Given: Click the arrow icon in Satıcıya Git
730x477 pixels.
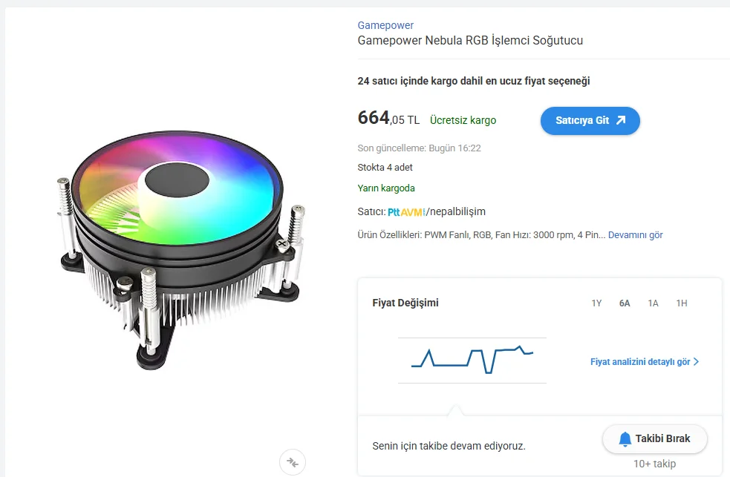Looking at the screenshot, I should tap(621, 120).
